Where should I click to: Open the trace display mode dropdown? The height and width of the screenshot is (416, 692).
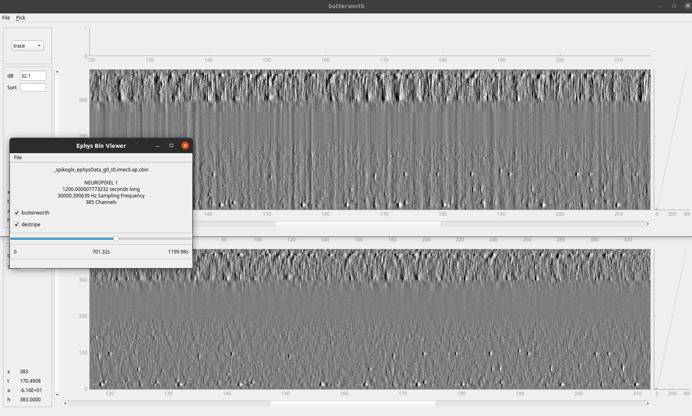pos(27,46)
